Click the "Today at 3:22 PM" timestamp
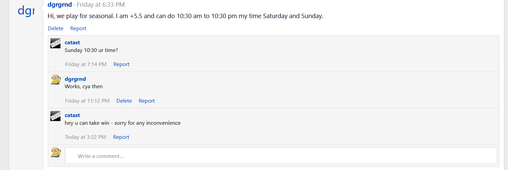The image size is (508, 170). click(85, 137)
